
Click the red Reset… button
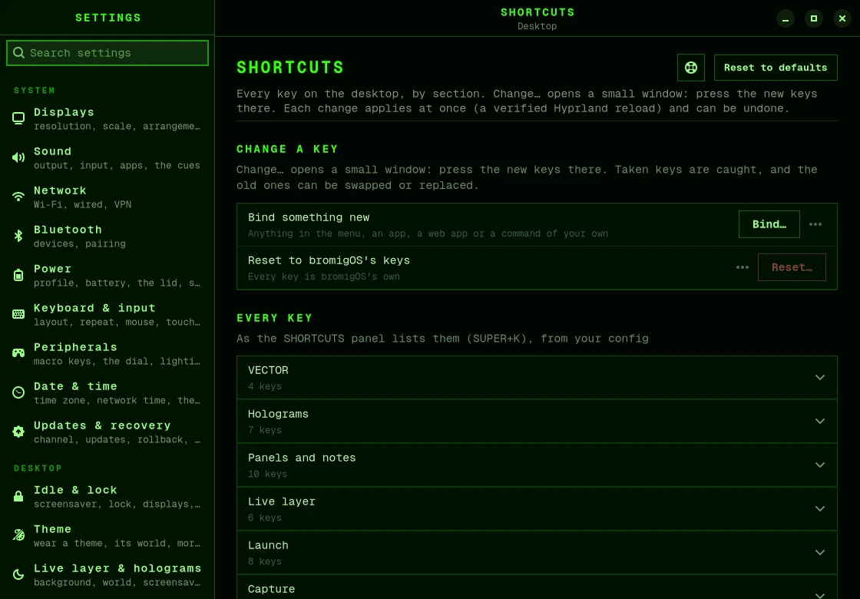coord(792,268)
